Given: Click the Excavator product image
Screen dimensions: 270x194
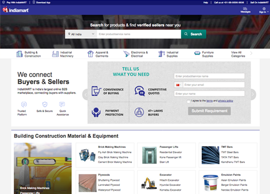Looking at the screenshot, I should point(149,183).
